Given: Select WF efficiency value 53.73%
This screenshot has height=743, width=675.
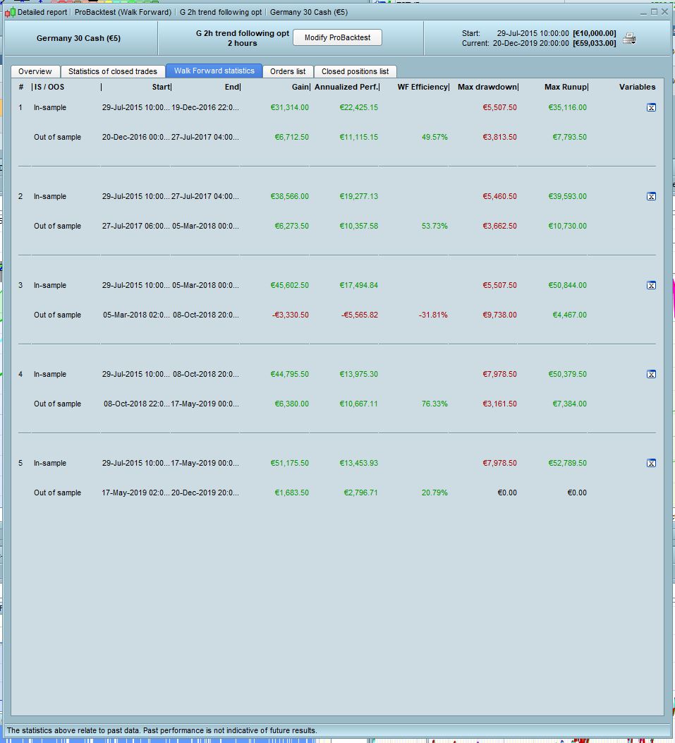Looking at the screenshot, I should 434,226.
